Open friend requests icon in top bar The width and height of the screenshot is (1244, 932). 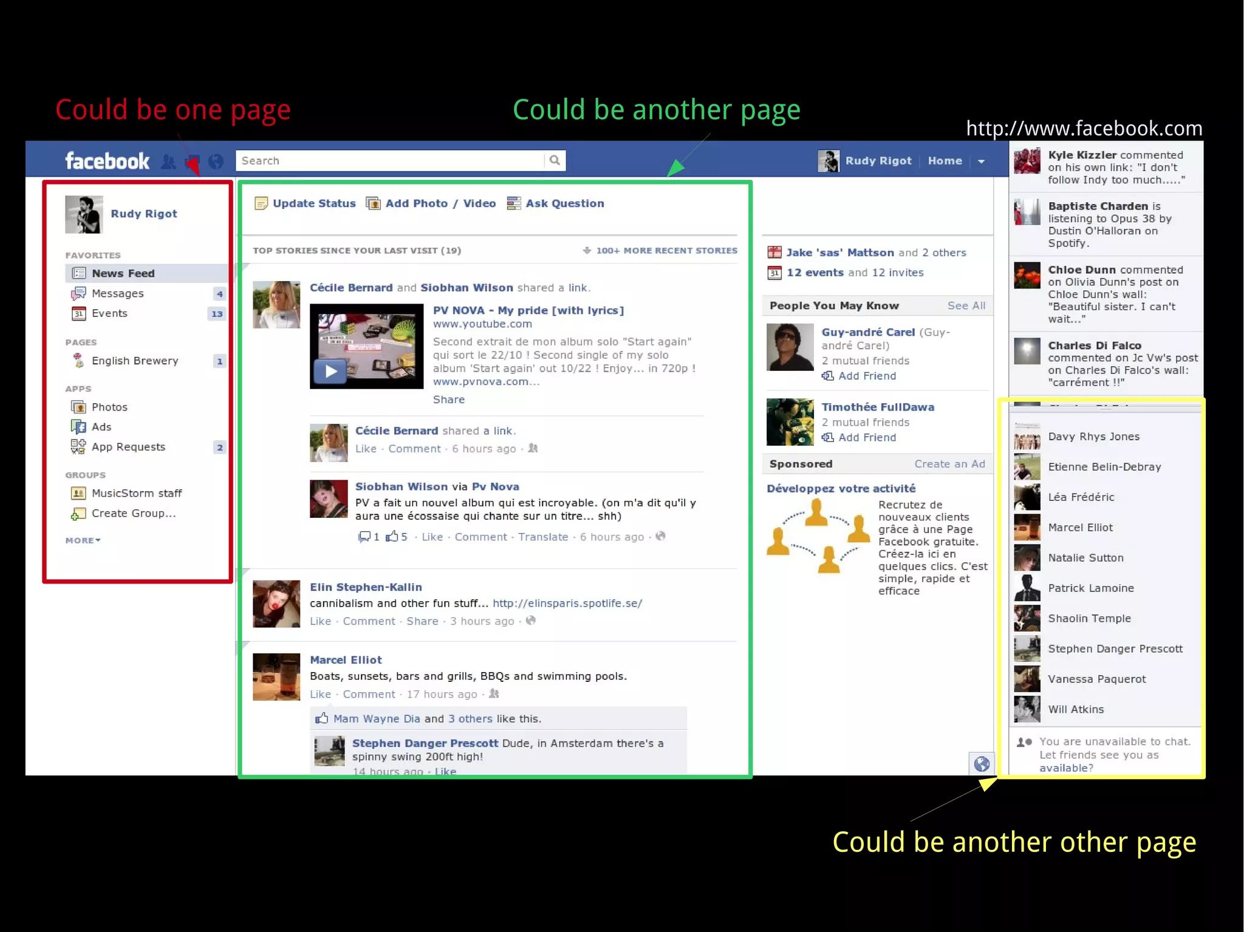[168, 162]
